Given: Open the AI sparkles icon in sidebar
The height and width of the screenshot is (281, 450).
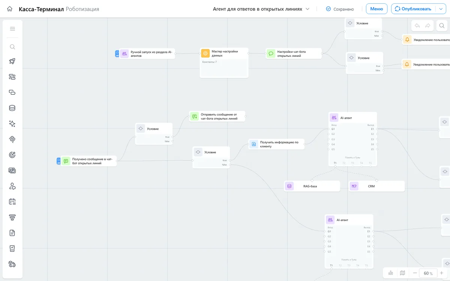Looking at the screenshot, I should (12, 124).
